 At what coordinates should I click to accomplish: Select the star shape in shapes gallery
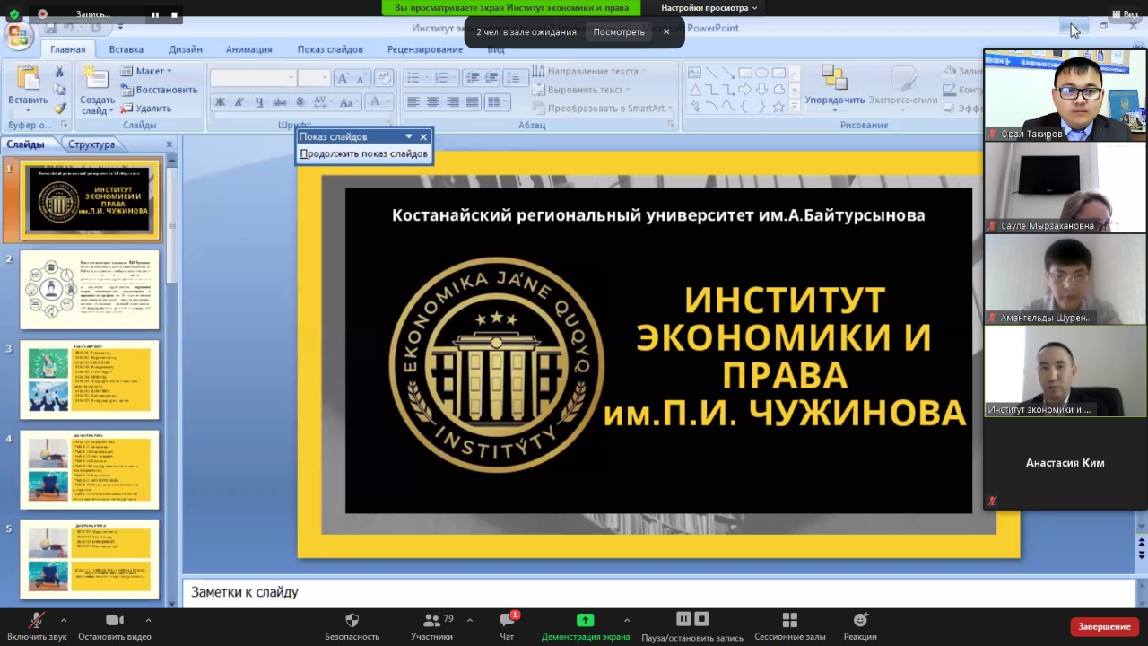[x=778, y=106]
